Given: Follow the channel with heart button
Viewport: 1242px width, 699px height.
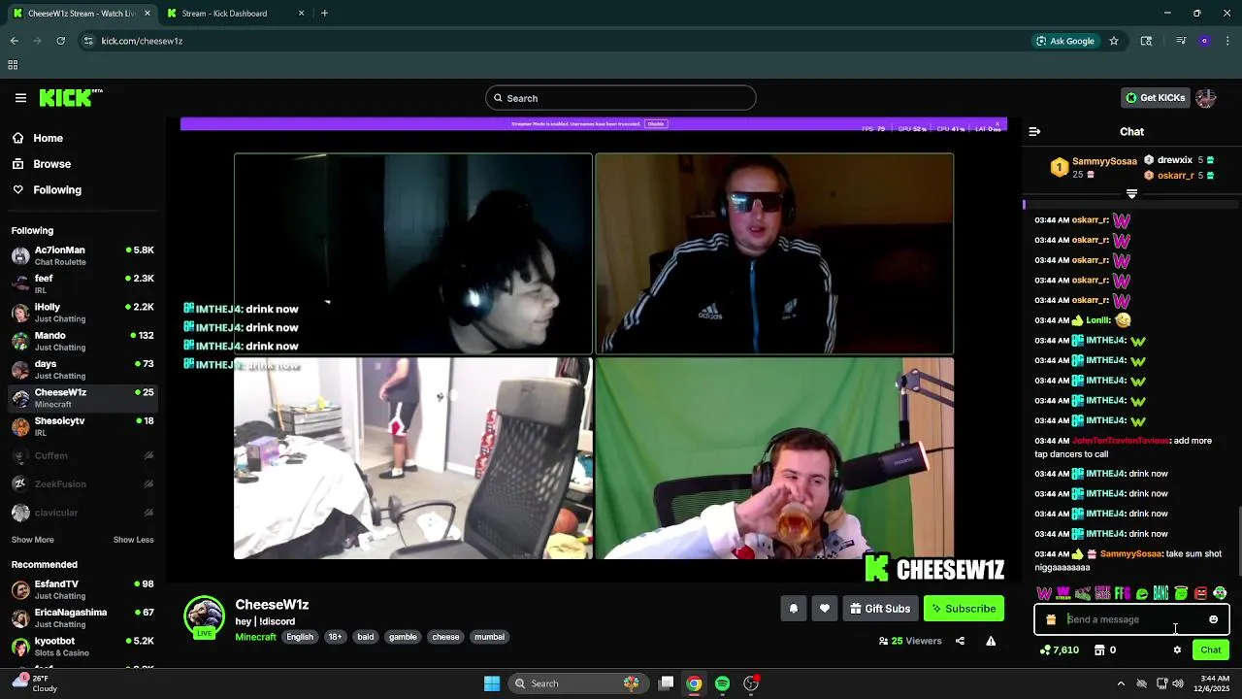Looking at the screenshot, I should [x=825, y=609].
